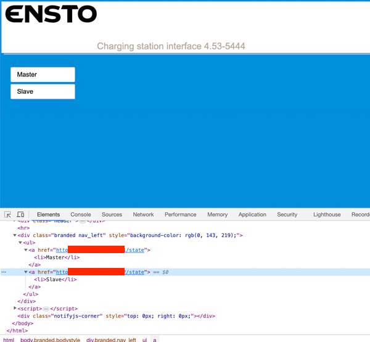Select the a breadcrumb item
Viewport: 370px width, 342px height.
pos(155,340)
